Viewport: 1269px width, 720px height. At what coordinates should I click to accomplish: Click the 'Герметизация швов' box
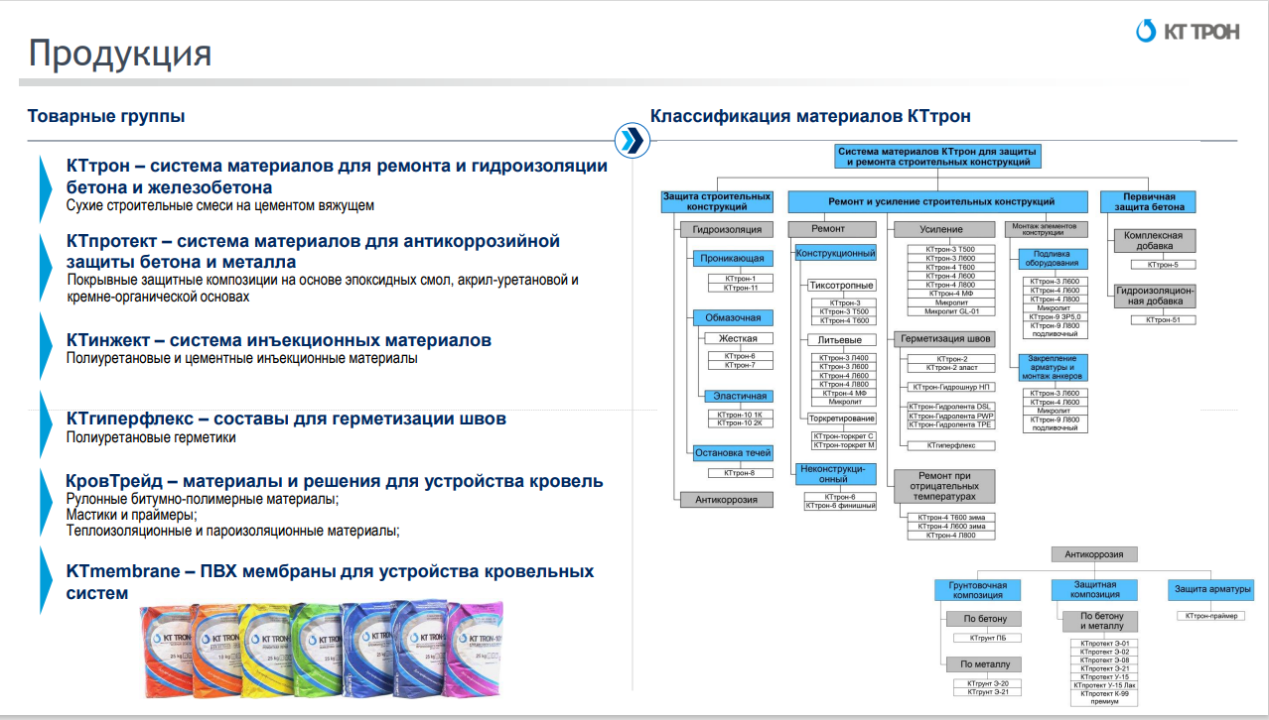pos(945,339)
